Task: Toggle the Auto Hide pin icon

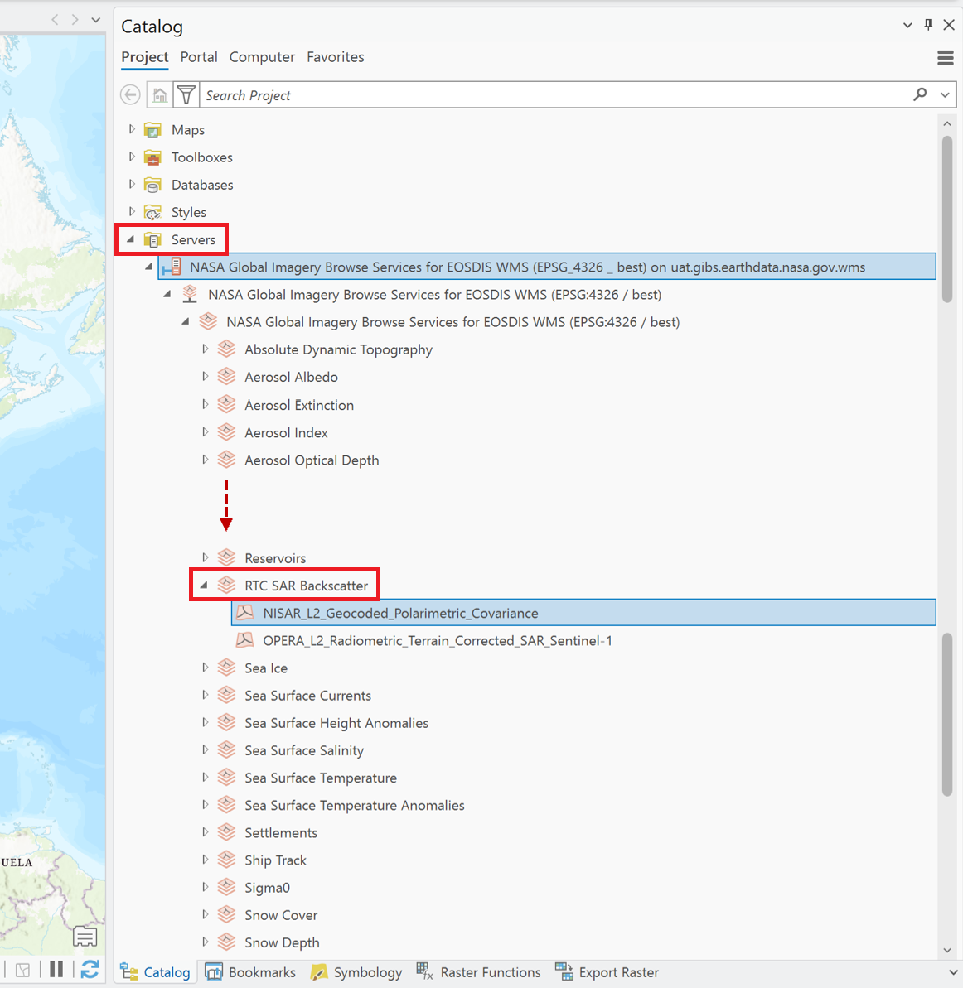Action: point(928,25)
